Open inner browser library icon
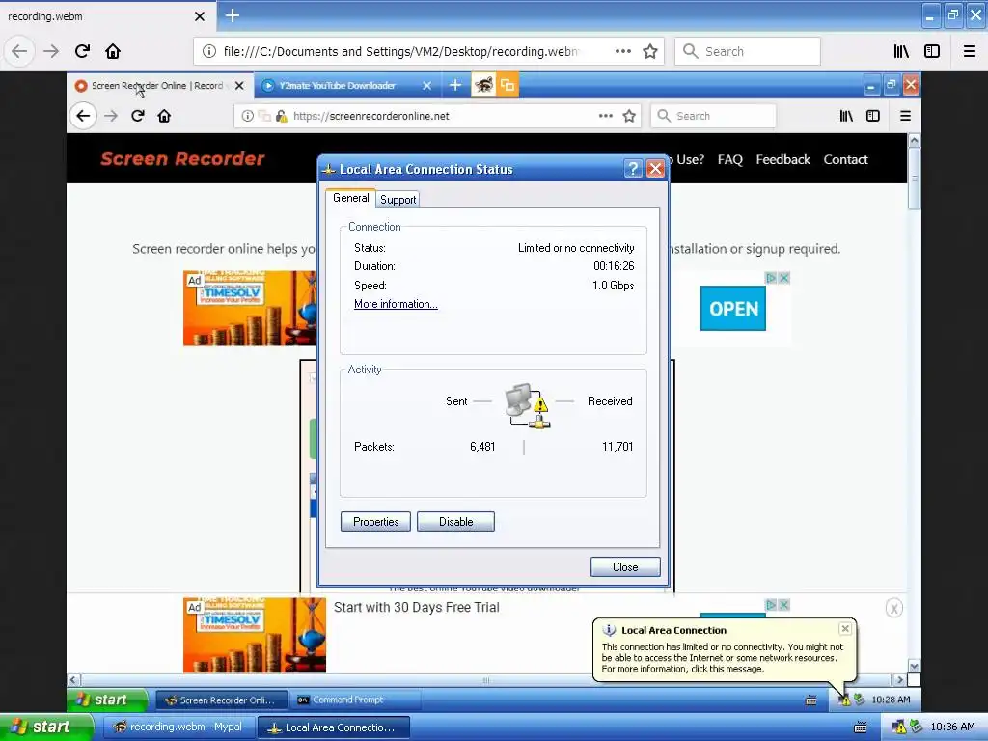988x741 pixels. 846,116
